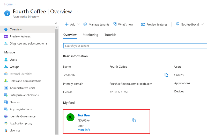Focus the Search your tenant field
Viewport: 207px width, 135px height.
pos(135,46)
